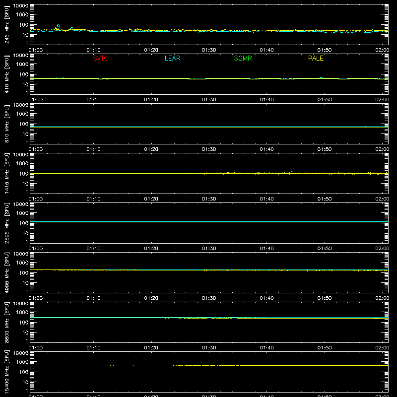Select the 245 MHz [SFU] axis title
The image size is (397, 397).
[x=6, y=24]
